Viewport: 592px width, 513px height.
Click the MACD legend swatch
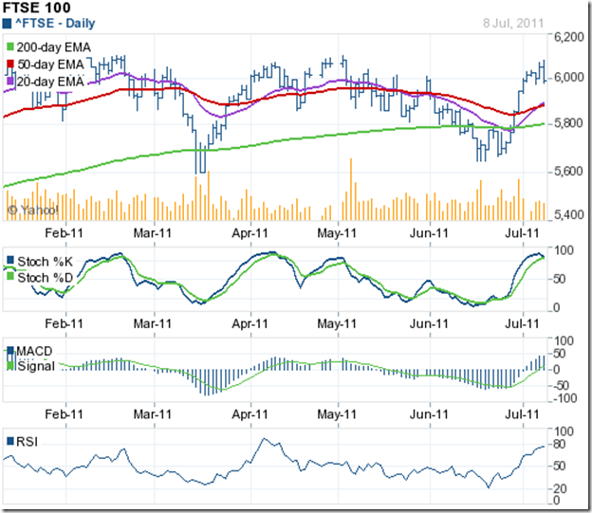pos(9,351)
